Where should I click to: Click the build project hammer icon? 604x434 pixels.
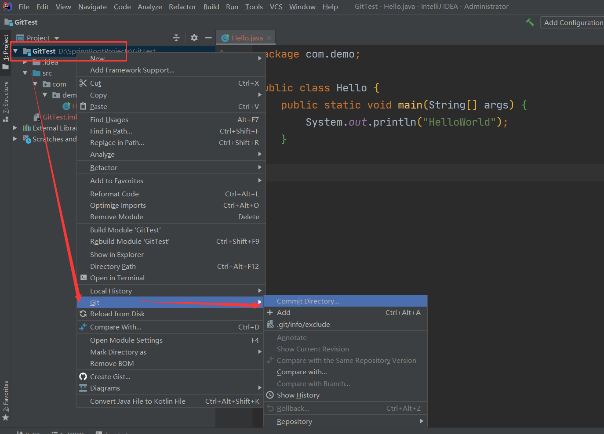click(x=530, y=22)
